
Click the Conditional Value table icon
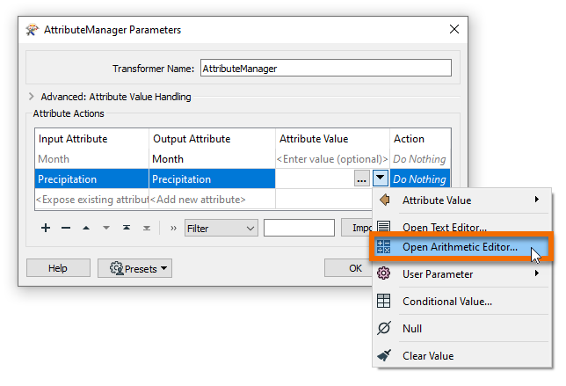[x=384, y=302]
